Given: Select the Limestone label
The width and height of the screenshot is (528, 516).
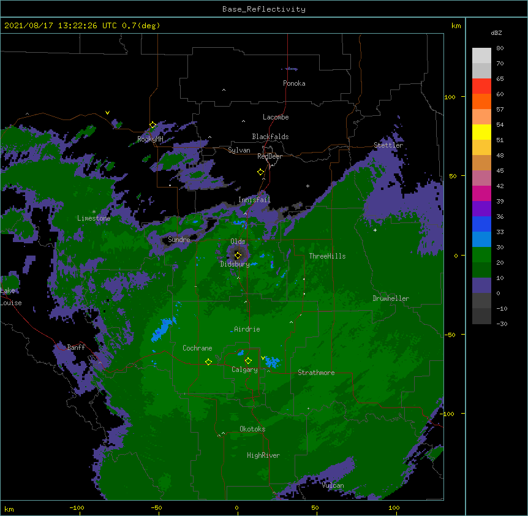Looking at the screenshot, I should point(94,218).
